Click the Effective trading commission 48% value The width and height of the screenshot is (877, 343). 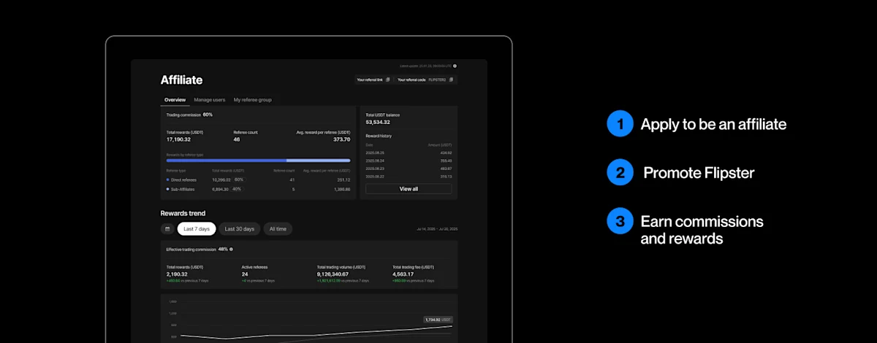222,249
